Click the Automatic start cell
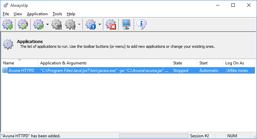The height and width of the screenshot is (139, 257). click(209, 71)
